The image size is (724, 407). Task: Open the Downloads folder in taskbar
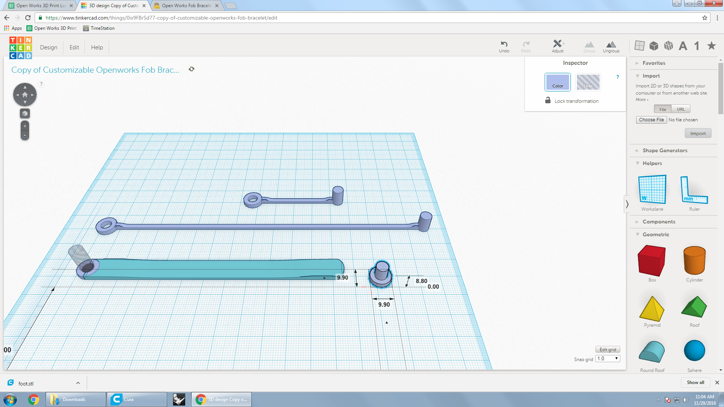pos(75,399)
